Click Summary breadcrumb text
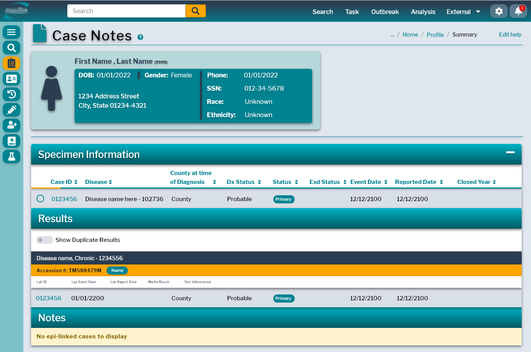531x352 pixels. click(x=465, y=35)
